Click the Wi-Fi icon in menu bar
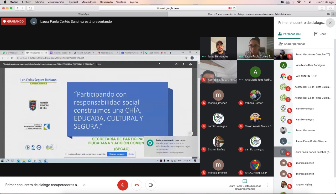Viewport: 336px width, 194px height. pyautogui.click(x=299, y=2)
